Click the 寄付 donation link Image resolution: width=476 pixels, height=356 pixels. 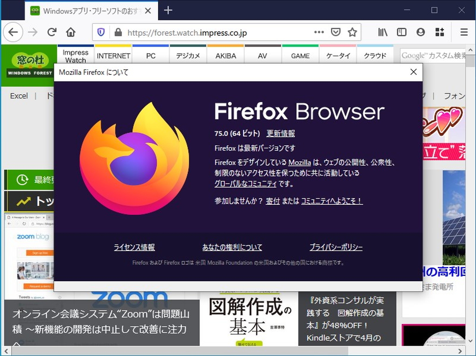[x=272, y=201]
